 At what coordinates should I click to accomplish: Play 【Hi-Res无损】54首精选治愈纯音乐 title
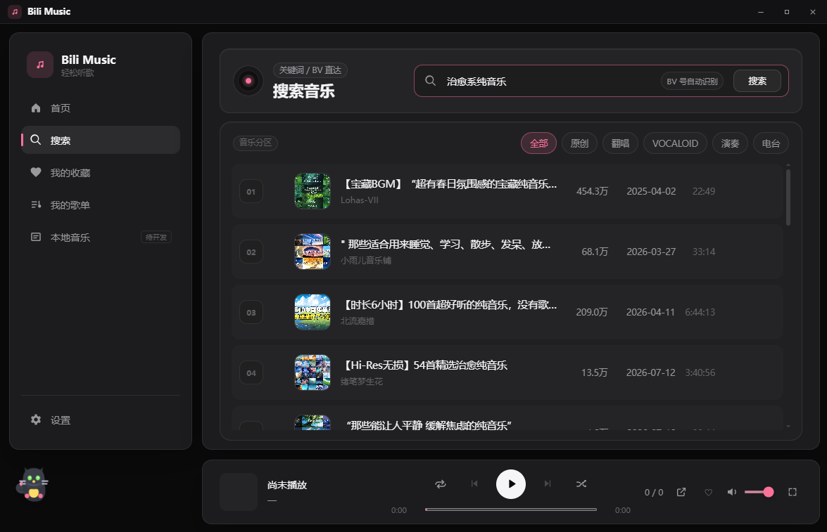click(424, 365)
